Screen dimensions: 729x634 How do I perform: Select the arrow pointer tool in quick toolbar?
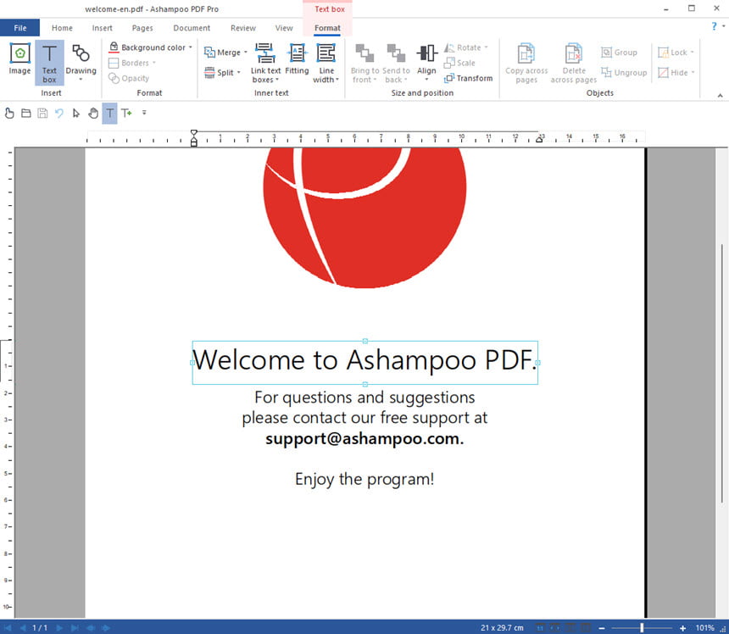click(76, 113)
